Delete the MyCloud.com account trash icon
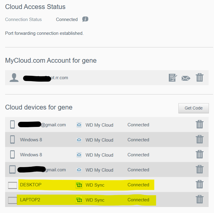 click(200, 78)
